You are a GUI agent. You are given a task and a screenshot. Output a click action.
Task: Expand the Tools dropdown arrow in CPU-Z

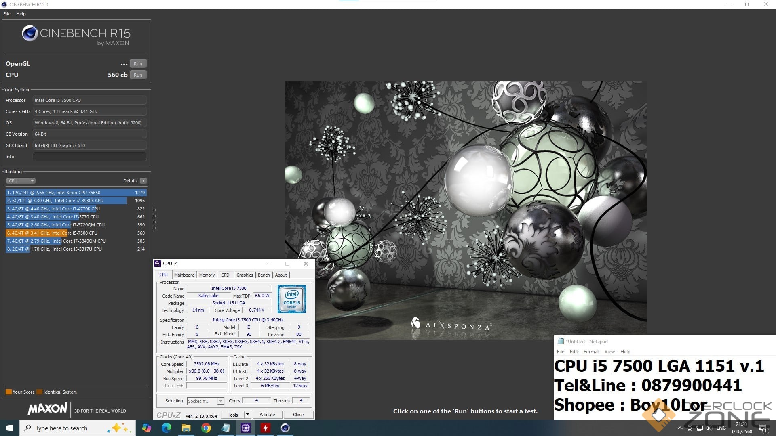click(x=247, y=415)
